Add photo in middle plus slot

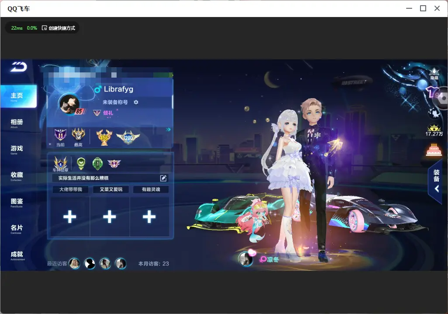click(110, 217)
